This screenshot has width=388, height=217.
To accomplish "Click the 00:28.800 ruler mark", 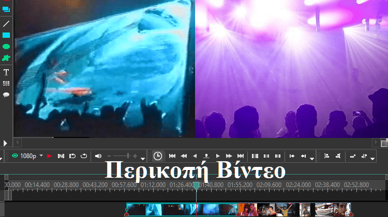I will (66, 185).
